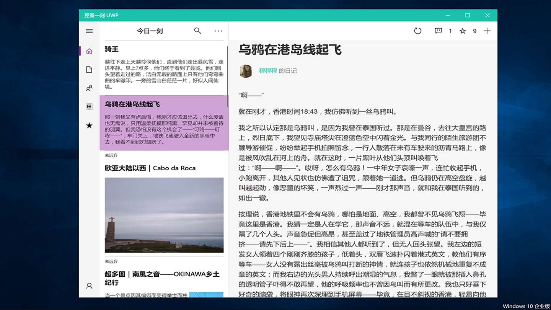Click the author avatar of 程程程
Image resolution: width=551 pixels, height=310 pixels.
pyautogui.click(x=246, y=71)
